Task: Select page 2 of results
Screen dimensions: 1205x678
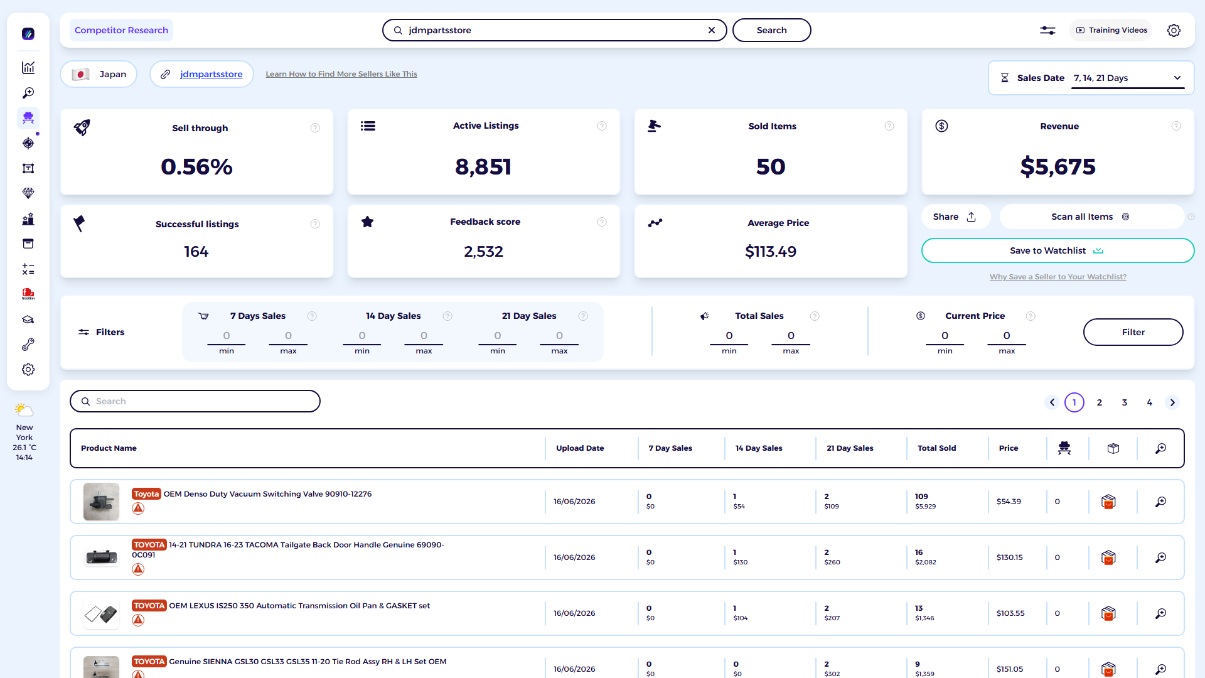Action: [x=1100, y=402]
